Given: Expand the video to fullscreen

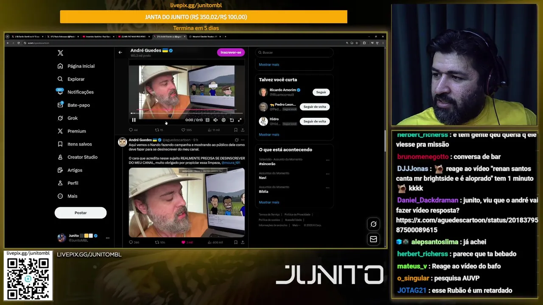Looking at the screenshot, I should [x=240, y=120].
